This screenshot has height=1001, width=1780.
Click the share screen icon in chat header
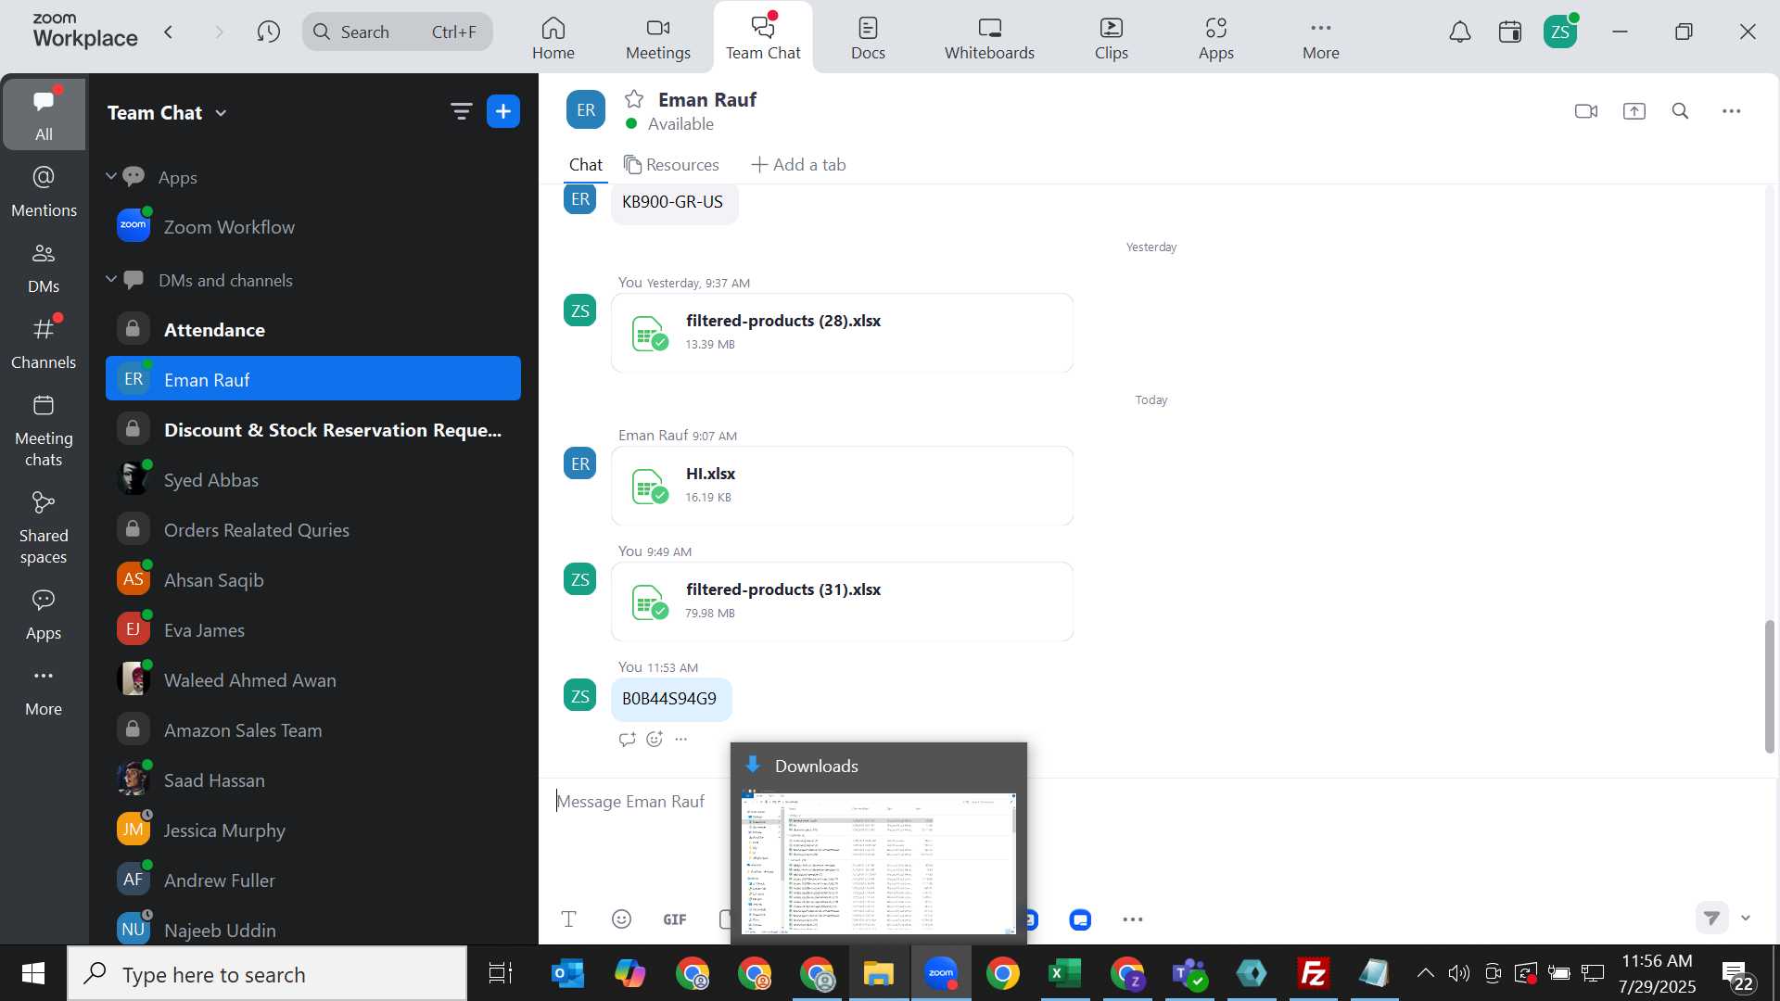point(1634,111)
